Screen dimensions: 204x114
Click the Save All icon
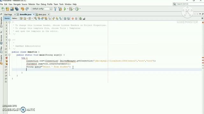pos(17,9)
